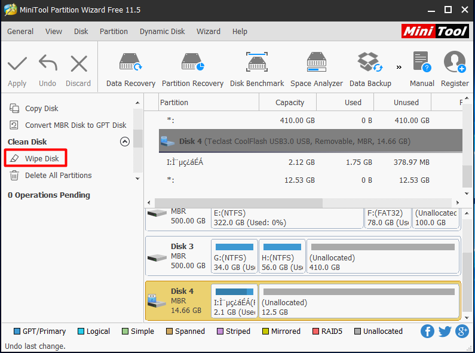The image size is (475, 353).
Task: Select Disk 4 I: 2.1 GB partition block
Action: [x=234, y=301]
